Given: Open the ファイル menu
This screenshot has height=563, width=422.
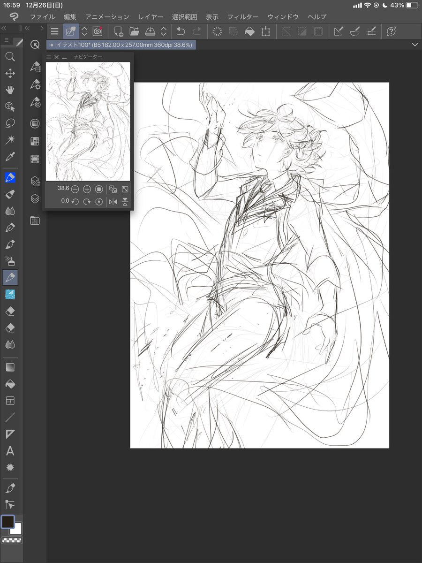Looking at the screenshot, I should pyautogui.click(x=42, y=16).
